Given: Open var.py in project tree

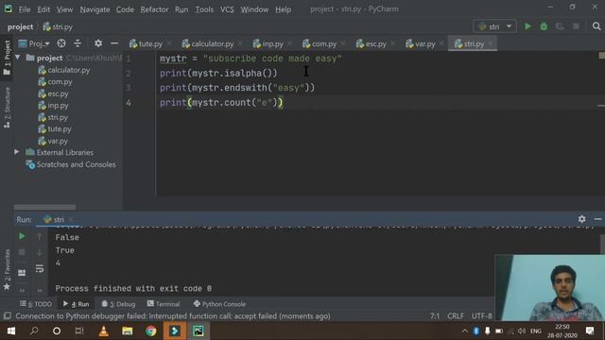Looking at the screenshot, I should [x=53, y=141].
